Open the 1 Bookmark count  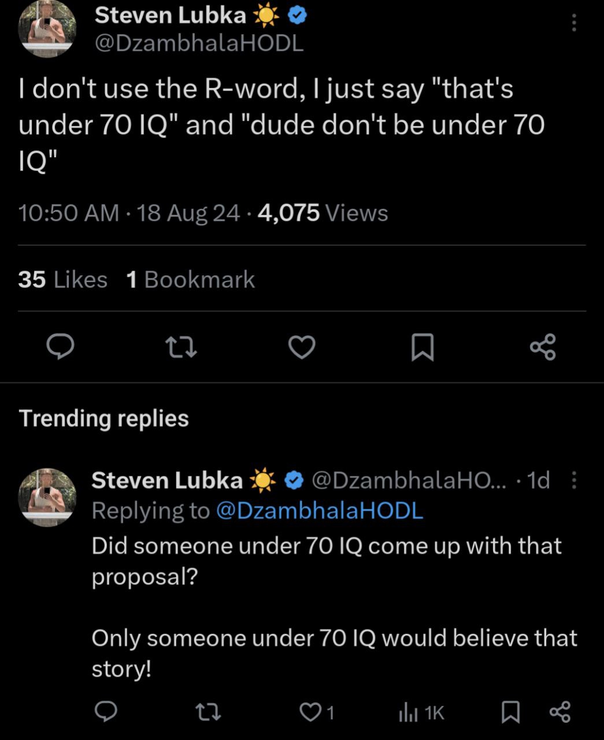point(190,279)
